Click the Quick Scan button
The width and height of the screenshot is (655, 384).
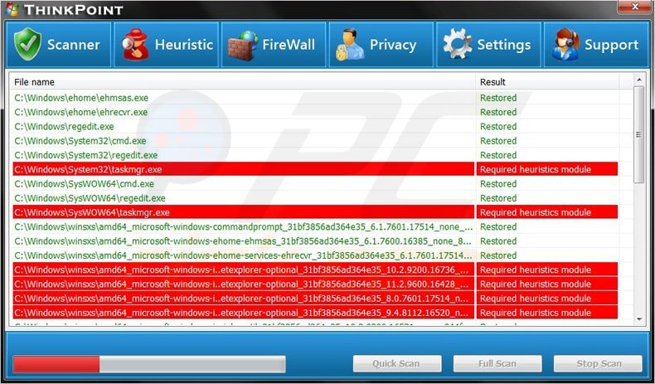tap(397, 363)
